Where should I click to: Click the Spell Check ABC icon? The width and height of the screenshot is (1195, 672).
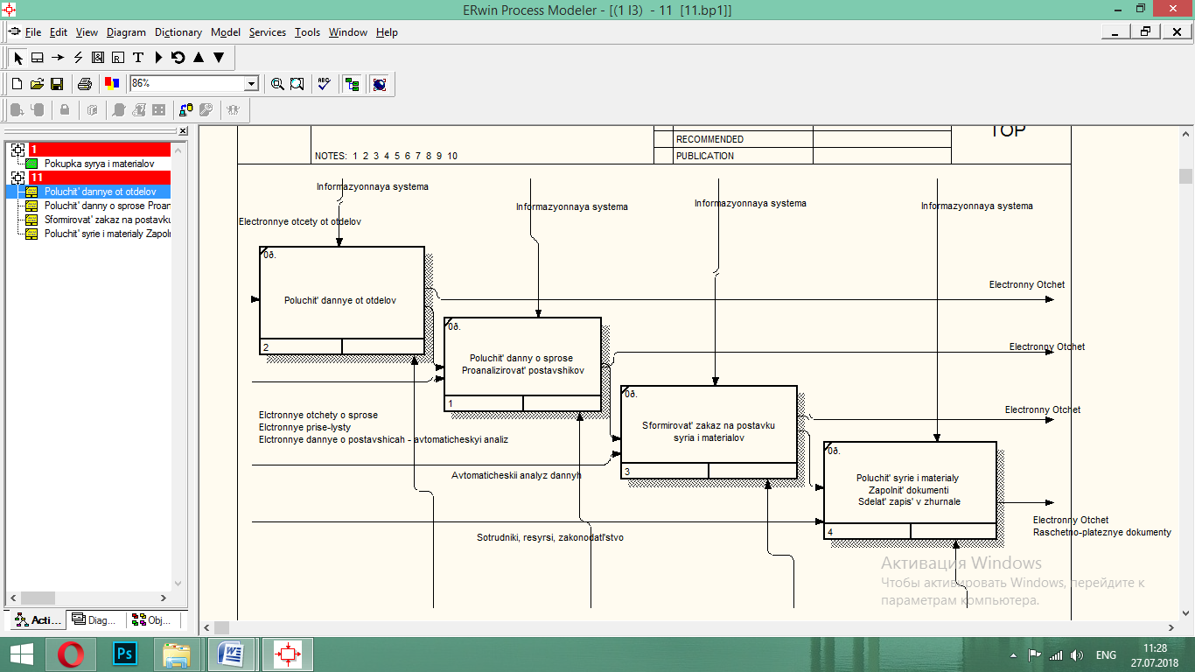click(324, 84)
